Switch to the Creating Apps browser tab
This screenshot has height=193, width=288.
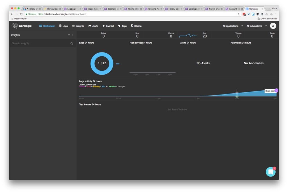[x=154, y=9]
